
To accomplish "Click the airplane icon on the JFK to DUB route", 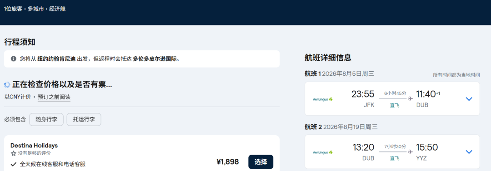I will coord(410,99).
